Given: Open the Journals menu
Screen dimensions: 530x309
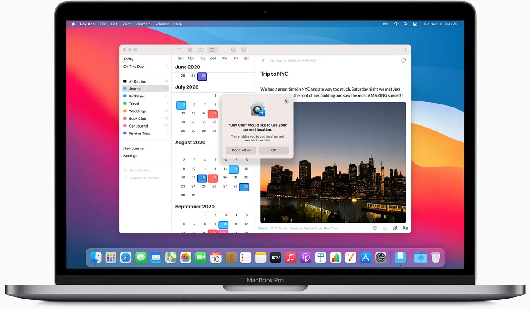Looking at the screenshot, I should 143,24.
